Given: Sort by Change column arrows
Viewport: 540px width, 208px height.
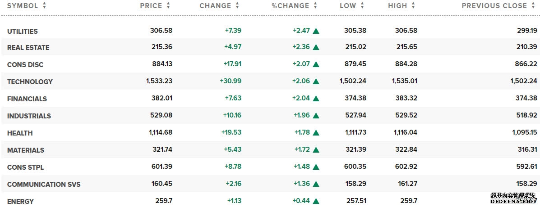Looking at the screenshot, I should (x=237, y=6).
